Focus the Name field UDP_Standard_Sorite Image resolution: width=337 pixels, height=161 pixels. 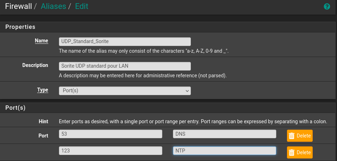click(x=125, y=42)
